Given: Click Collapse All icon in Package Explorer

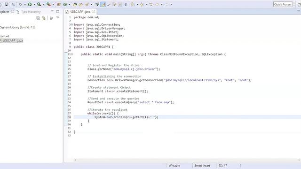Looking at the screenshot, I should click(38, 18).
